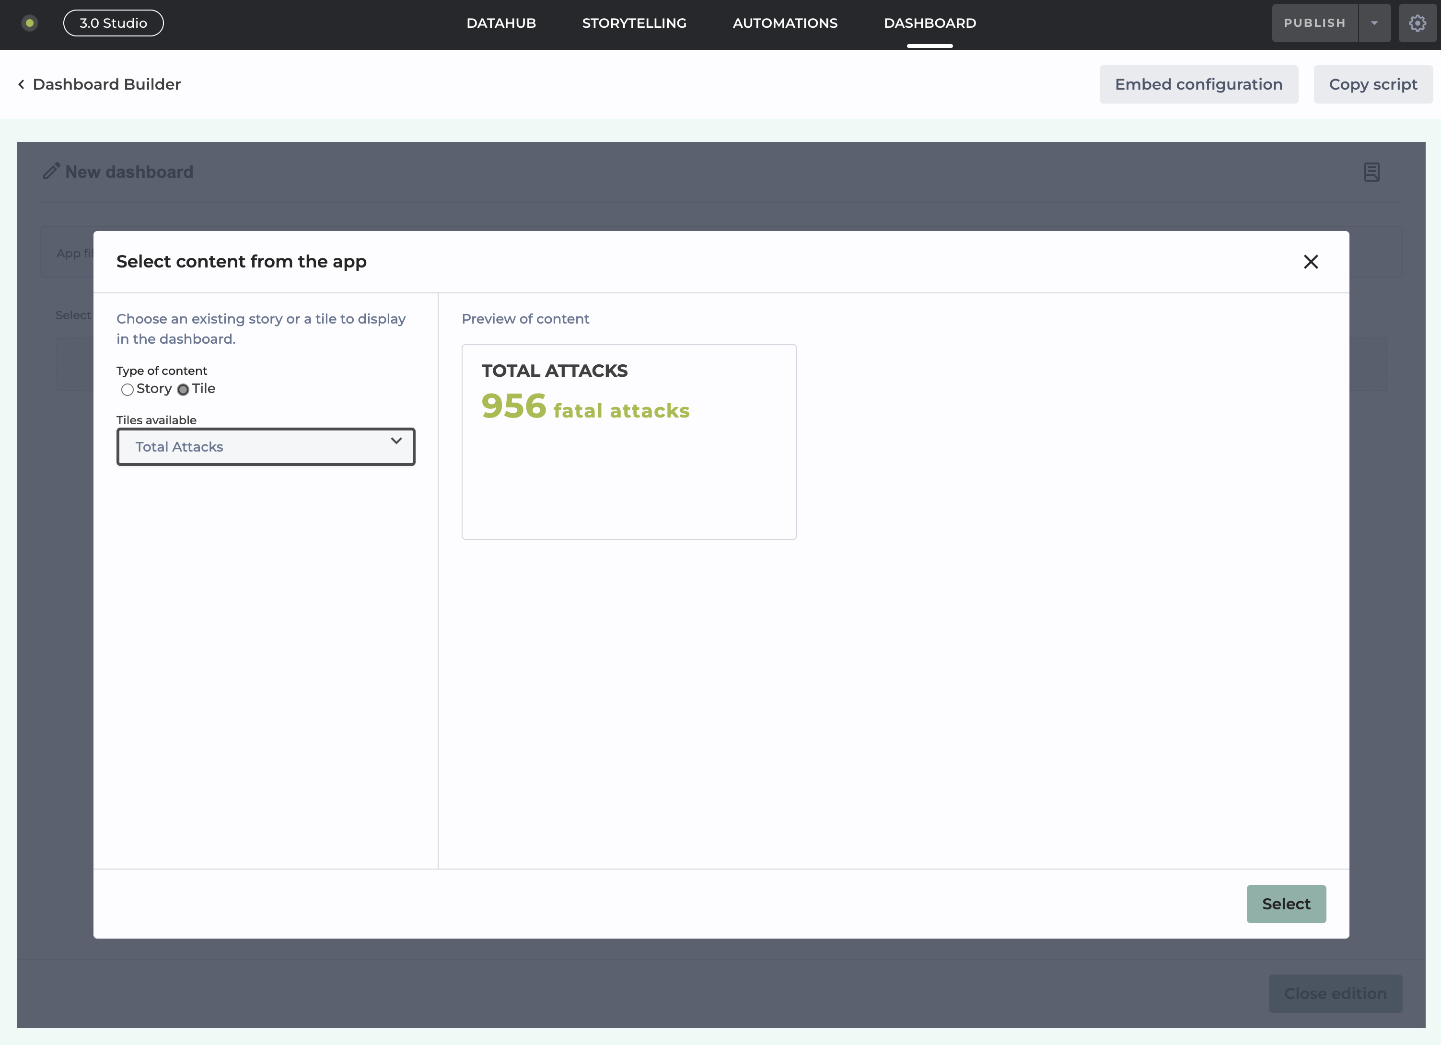Click the pencil icon next to New dashboard
Screen dimensions: 1441x1045
point(51,172)
